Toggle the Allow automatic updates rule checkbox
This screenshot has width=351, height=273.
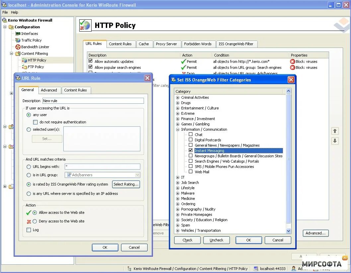[x=91, y=61]
